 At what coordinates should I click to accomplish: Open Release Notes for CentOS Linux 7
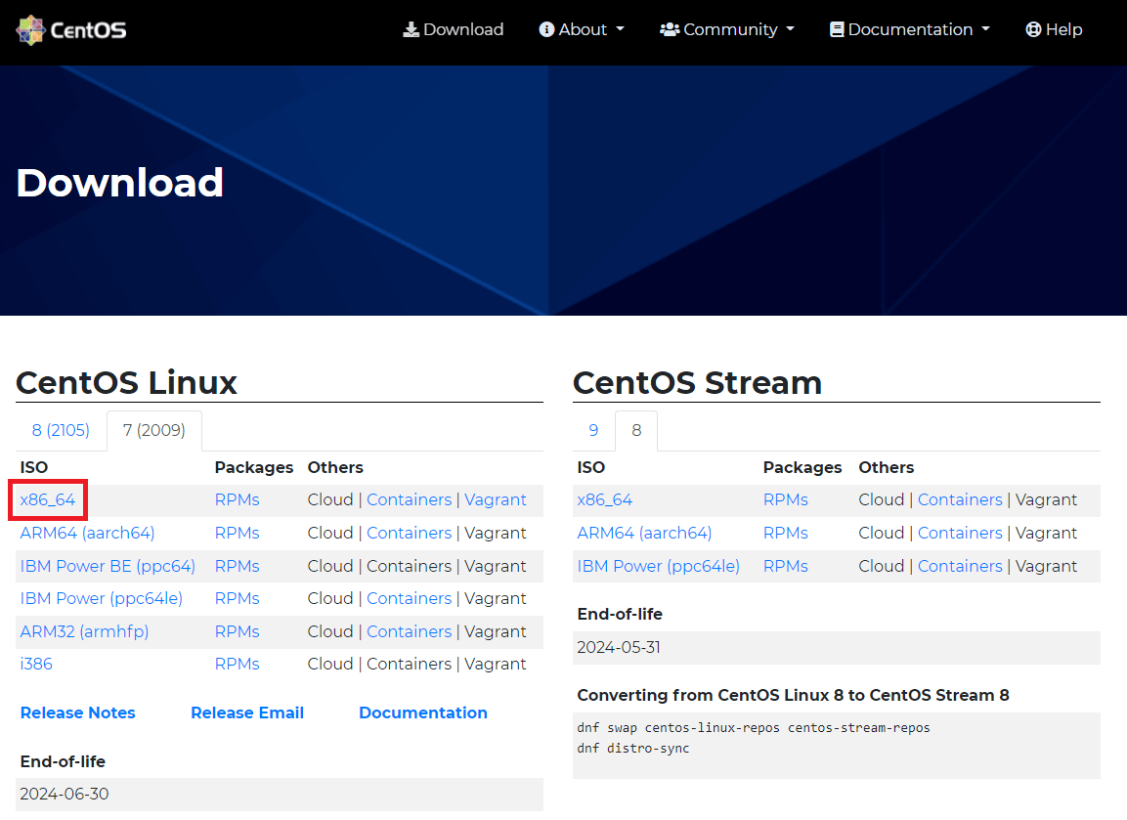(x=77, y=712)
